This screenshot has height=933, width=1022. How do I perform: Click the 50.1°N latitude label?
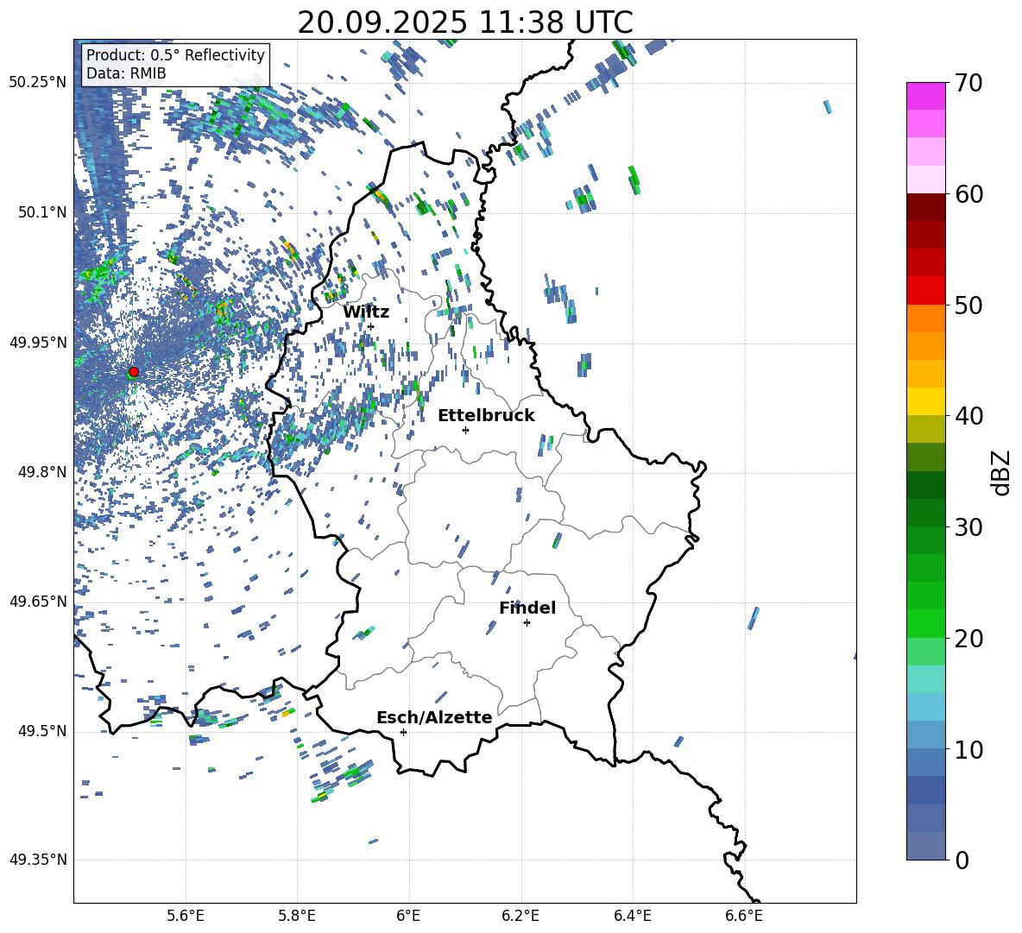pos(43,212)
